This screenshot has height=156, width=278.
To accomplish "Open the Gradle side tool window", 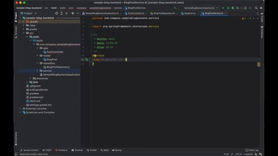I will pyautogui.click(x=262, y=17).
